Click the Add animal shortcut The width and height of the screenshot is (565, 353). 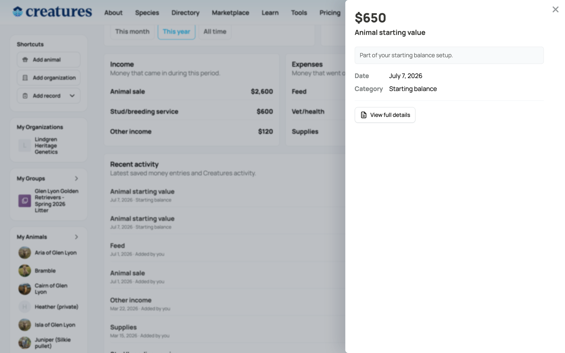tap(48, 60)
